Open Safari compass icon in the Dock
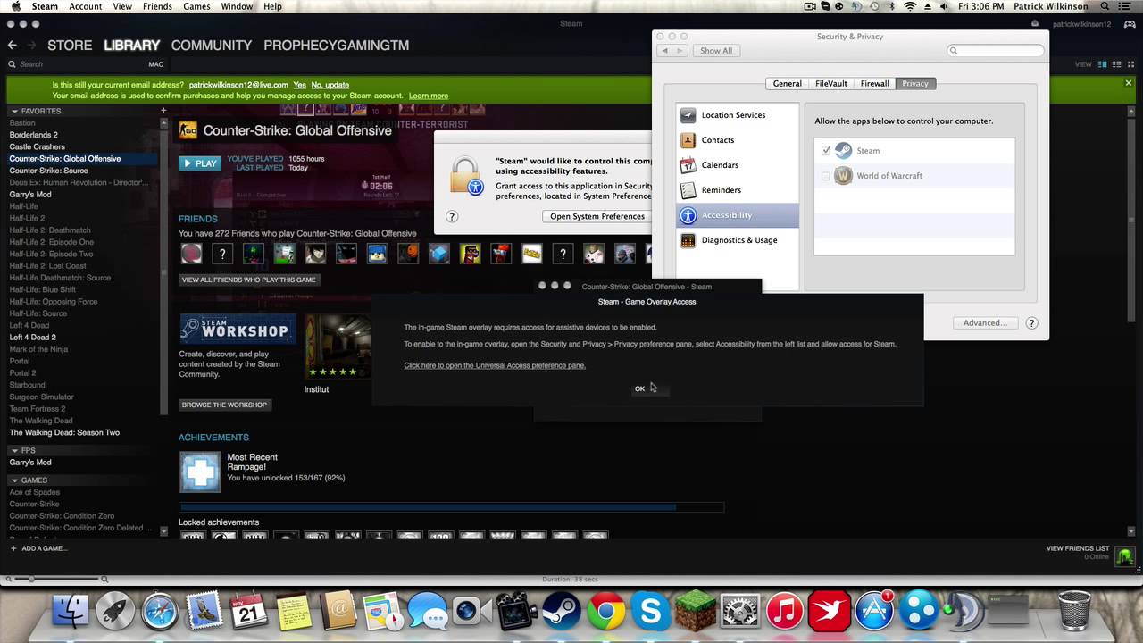This screenshot has height=643, width=1143. 160,612
